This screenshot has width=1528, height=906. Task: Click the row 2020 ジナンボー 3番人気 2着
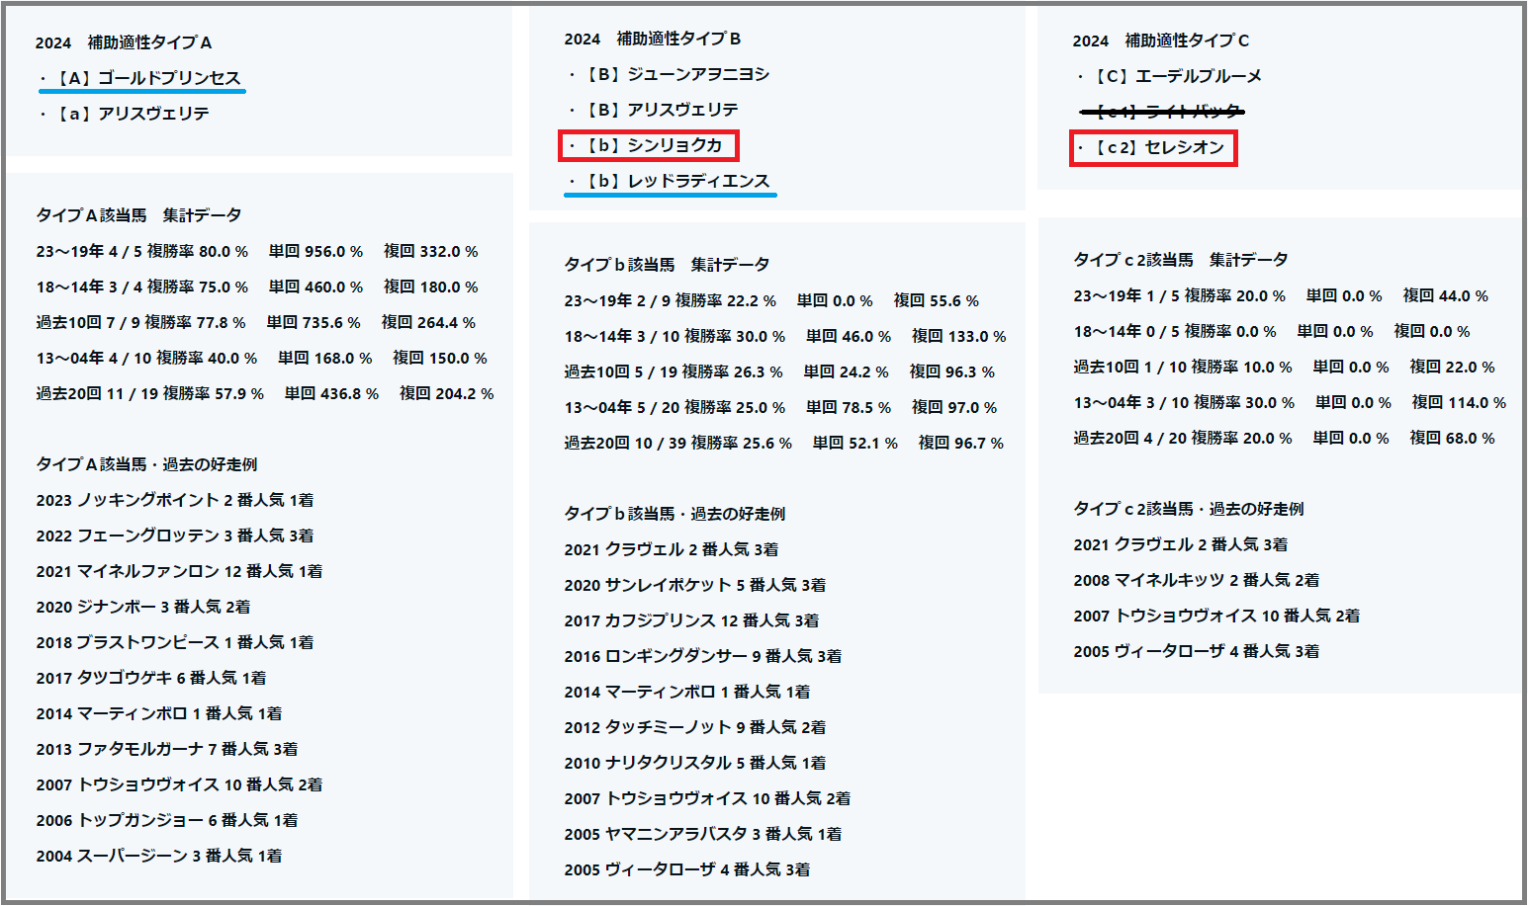click(x=143, y=608)
